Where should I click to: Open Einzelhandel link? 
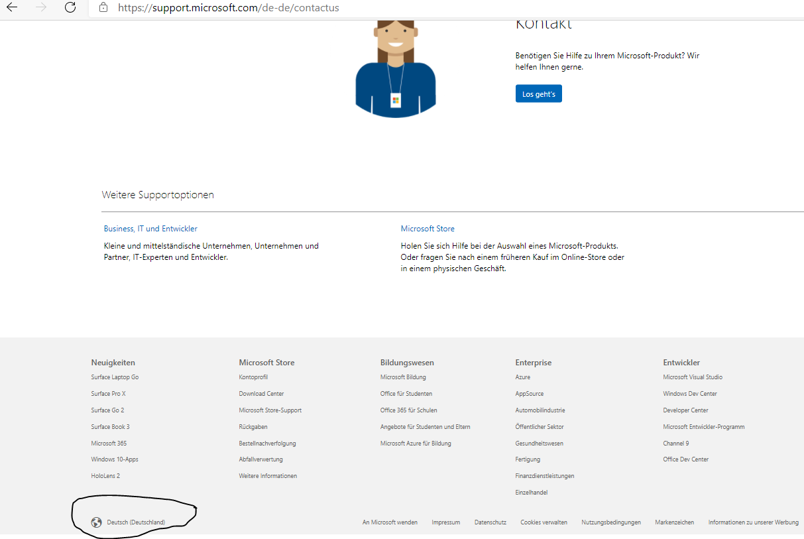532,493
